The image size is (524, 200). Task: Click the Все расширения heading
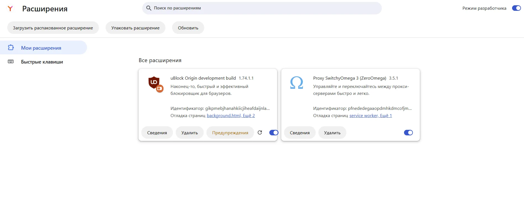[160, 60]
